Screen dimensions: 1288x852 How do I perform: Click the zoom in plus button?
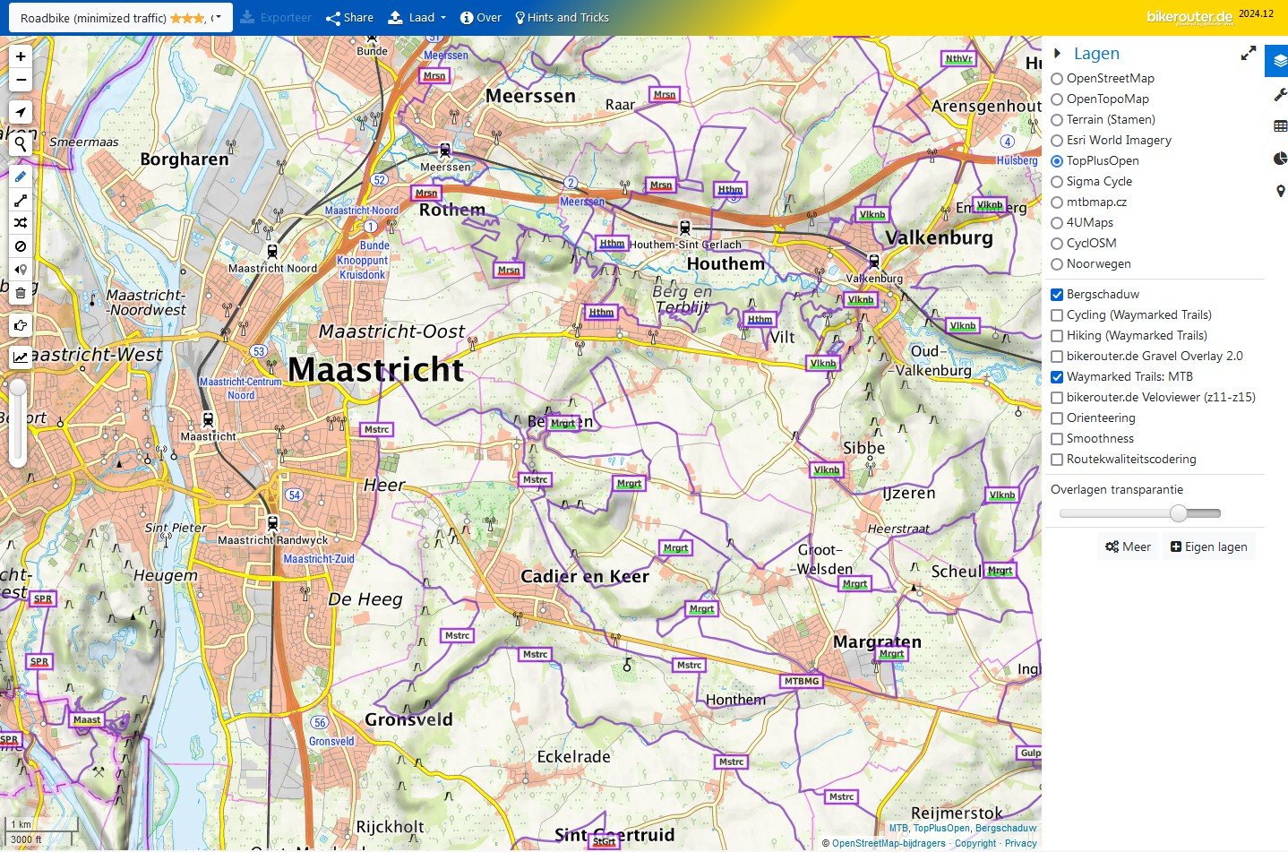point(21,56)
